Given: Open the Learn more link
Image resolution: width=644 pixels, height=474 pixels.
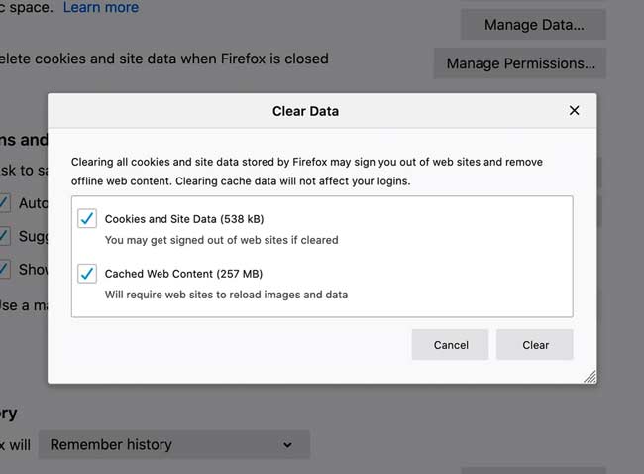Looking at the screenshot, I should pyautogui.click(x=101, y=8).
